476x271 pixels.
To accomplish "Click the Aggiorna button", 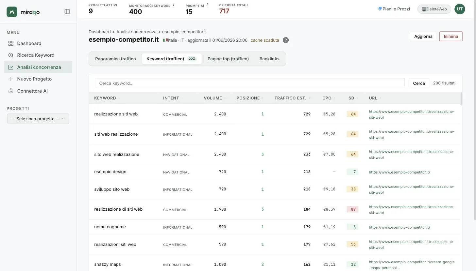I will [423, 36].
